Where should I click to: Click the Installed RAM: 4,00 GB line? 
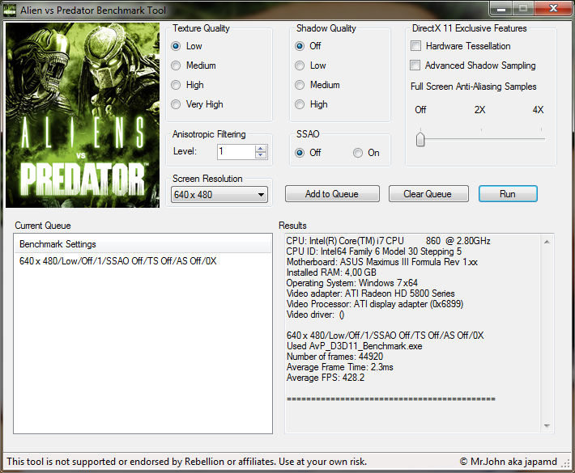(331, 272)
